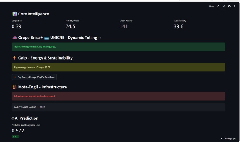Image resolution: width=240 pixels, height=142 pixels.
Task: Click the robot icon beside AI Prediction
Action: pyautogui.click(x=13, y=118)
